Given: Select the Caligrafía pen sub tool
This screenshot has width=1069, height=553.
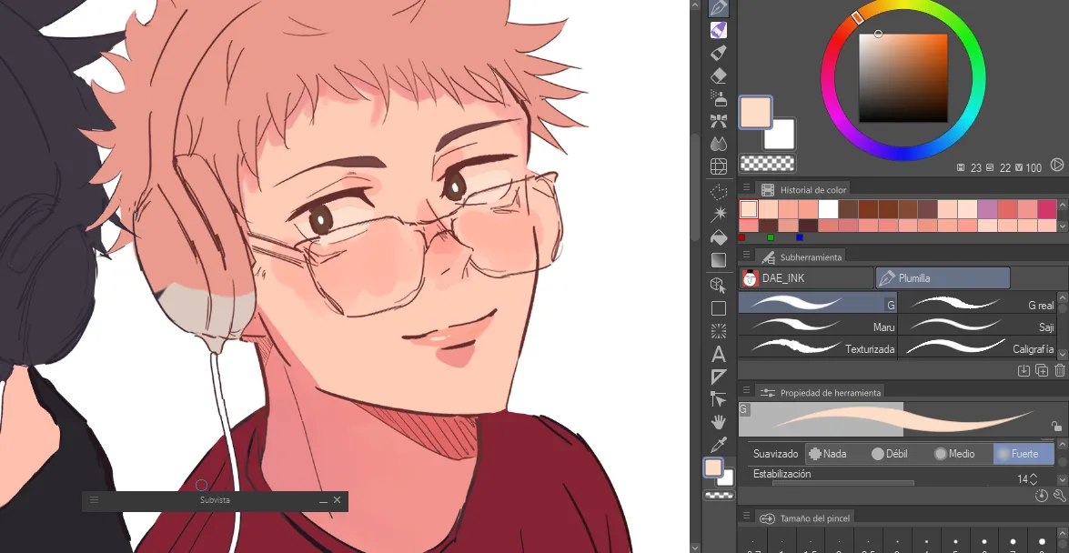Looking at the screenshot, I should [977, 347].
